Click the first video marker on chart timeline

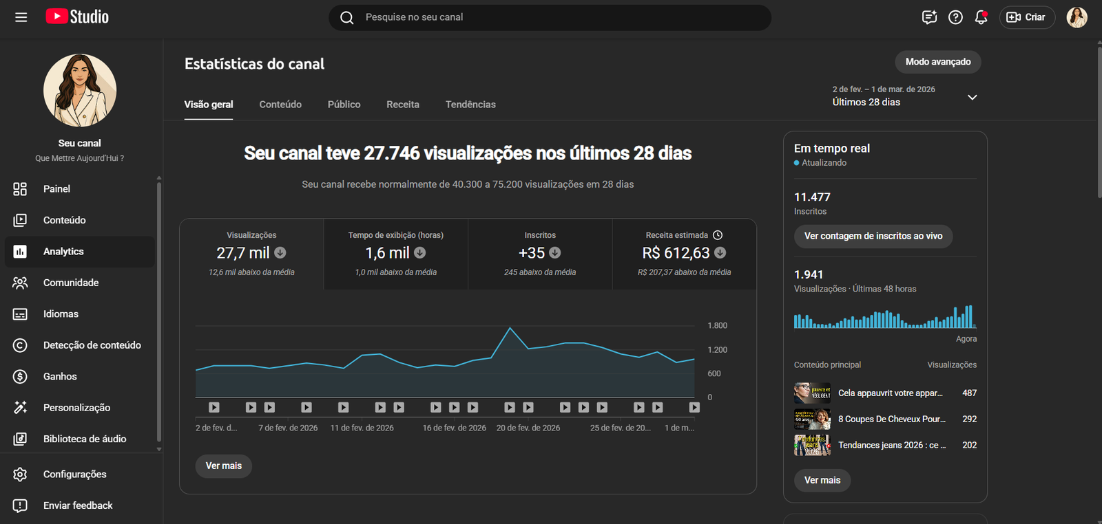(214, 407)
